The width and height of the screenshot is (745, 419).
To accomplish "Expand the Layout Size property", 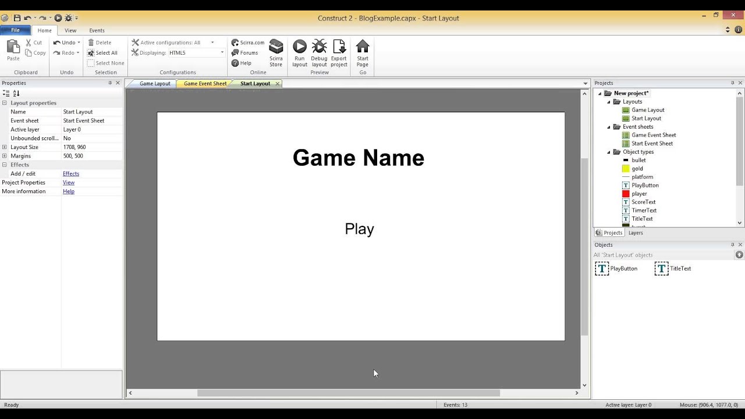I will pos(5,147).
